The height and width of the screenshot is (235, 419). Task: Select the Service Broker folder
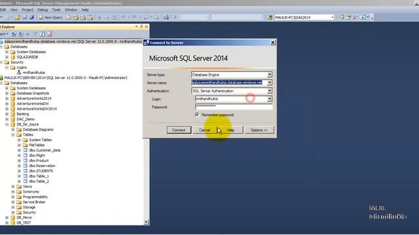34,202
